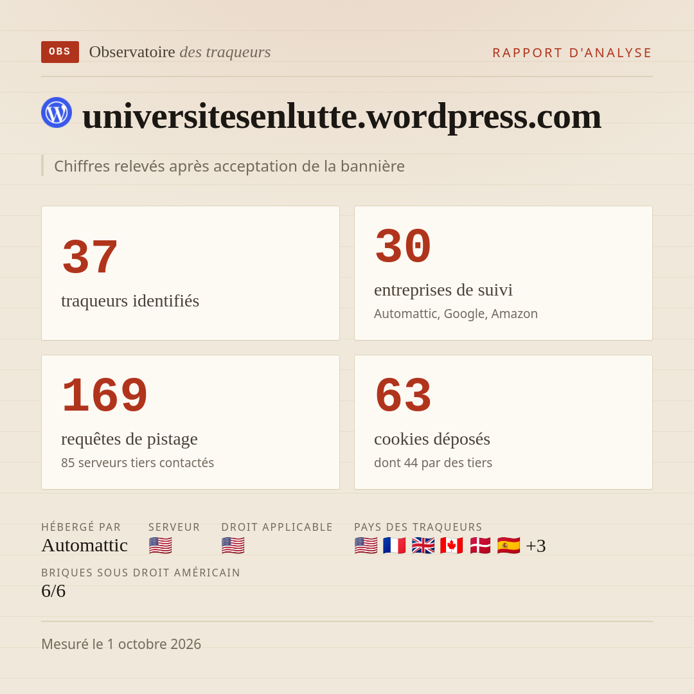This screenshot has width=694, height=694.
Task: Click the 169 requêtes number
Action: click(x=105, y=395)
